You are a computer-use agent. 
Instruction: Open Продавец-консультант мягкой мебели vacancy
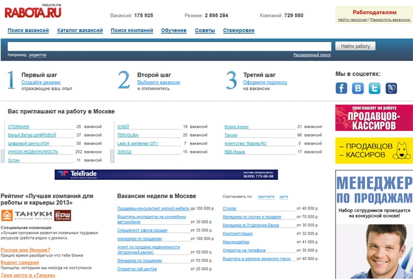pos(153,208)
